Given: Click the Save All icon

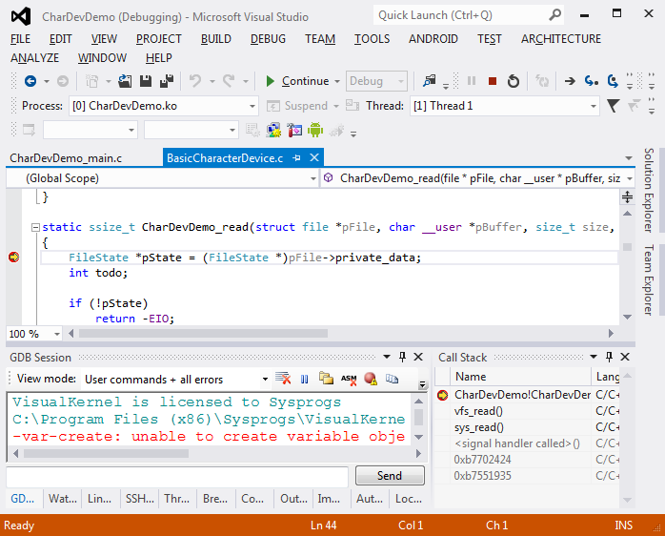Looking at the screenshot, I should [x=167, y=81].
